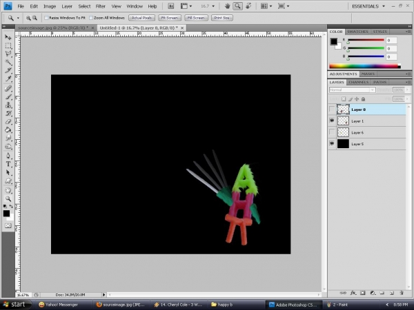Open Yahoo! Messenger from the taskbar

[x=62, y=304]
